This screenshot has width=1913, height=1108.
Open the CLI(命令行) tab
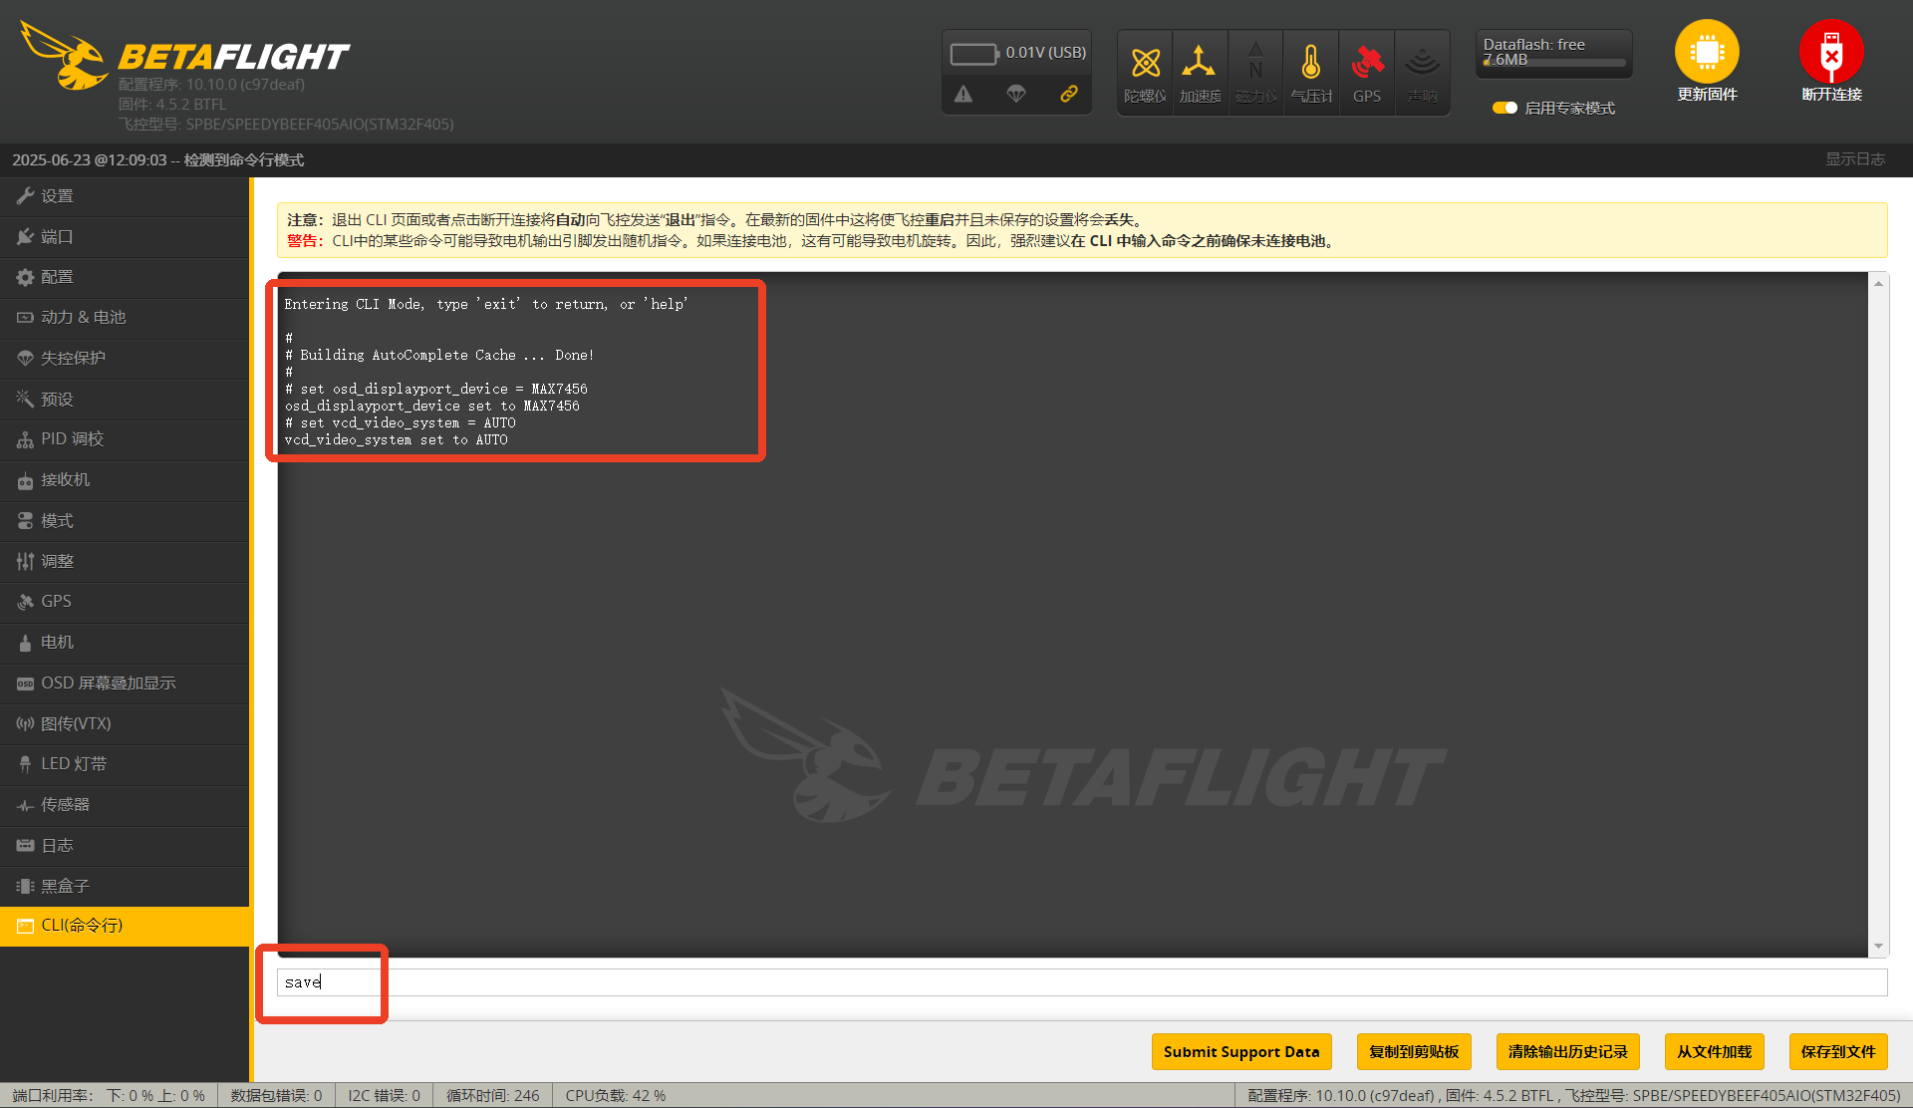(125, 926)
